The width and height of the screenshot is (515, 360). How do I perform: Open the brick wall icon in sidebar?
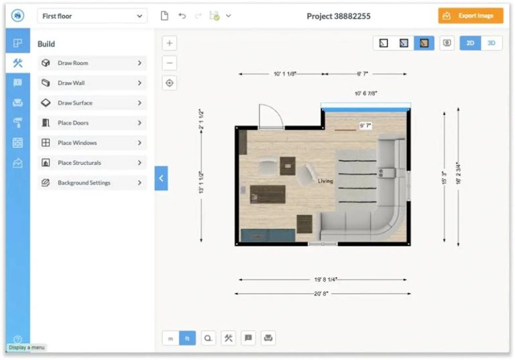coord(17,142)
